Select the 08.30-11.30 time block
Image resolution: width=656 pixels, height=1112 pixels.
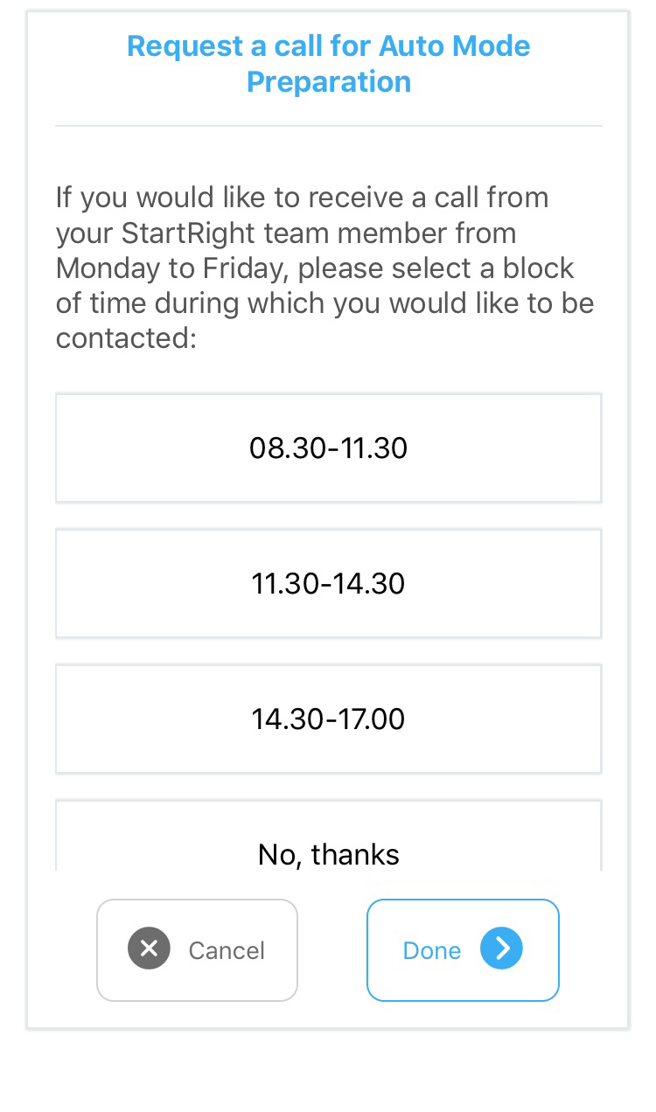pyautogui.click(x=328, y=448)
